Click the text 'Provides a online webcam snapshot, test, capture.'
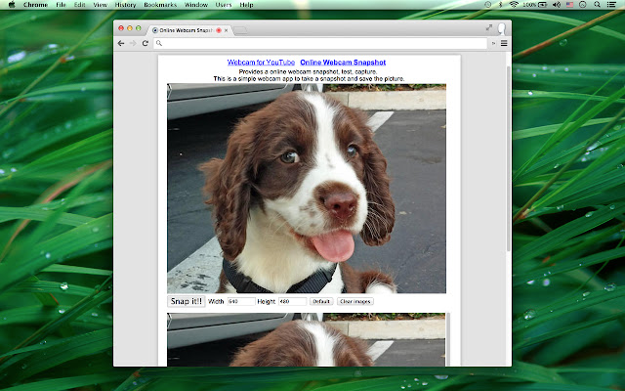 coord(308,71)
